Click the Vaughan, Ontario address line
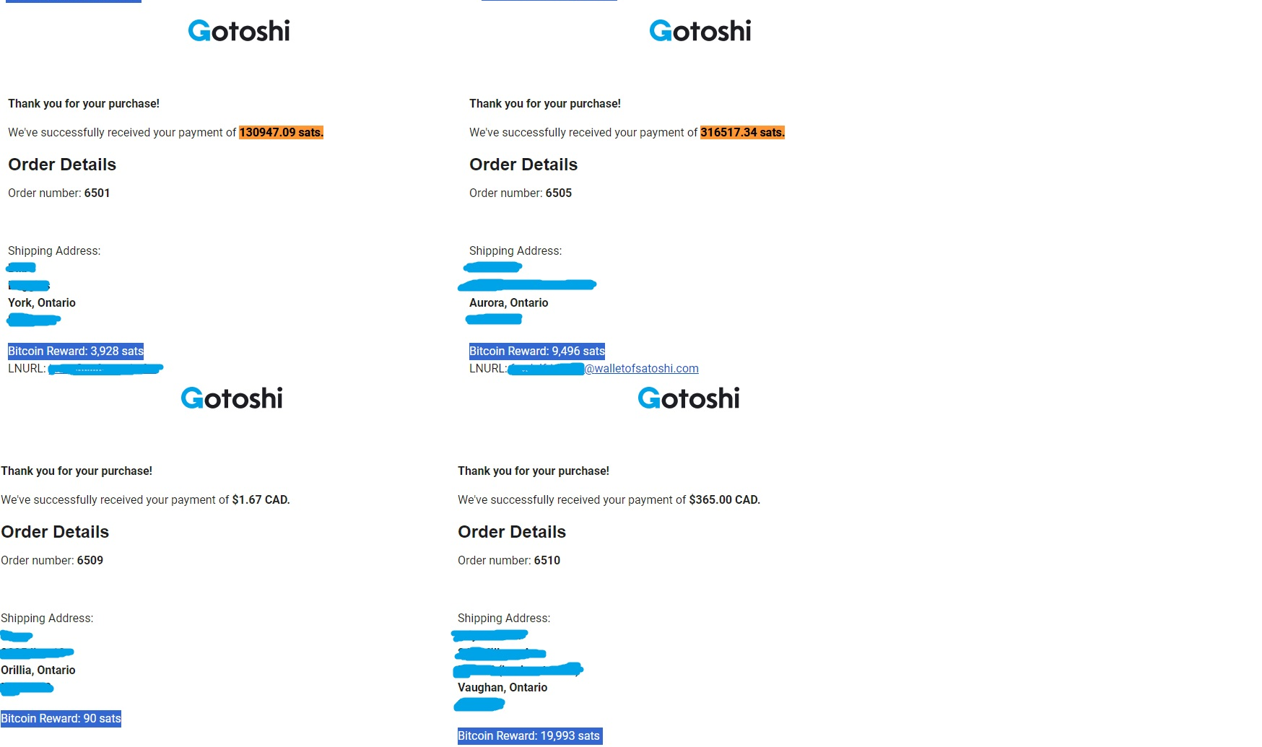 (x=502, y=688)
